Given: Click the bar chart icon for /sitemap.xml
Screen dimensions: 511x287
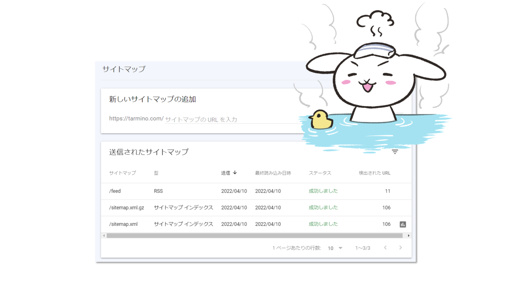Looking at the screenshot, I should tap(403, 225).
